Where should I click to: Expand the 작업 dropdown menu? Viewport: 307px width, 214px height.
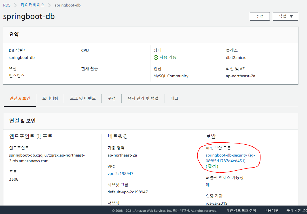click(x=285, y=16)
